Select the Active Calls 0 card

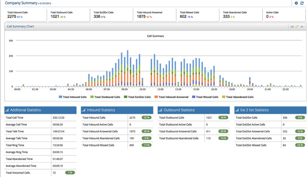[285, 15]
